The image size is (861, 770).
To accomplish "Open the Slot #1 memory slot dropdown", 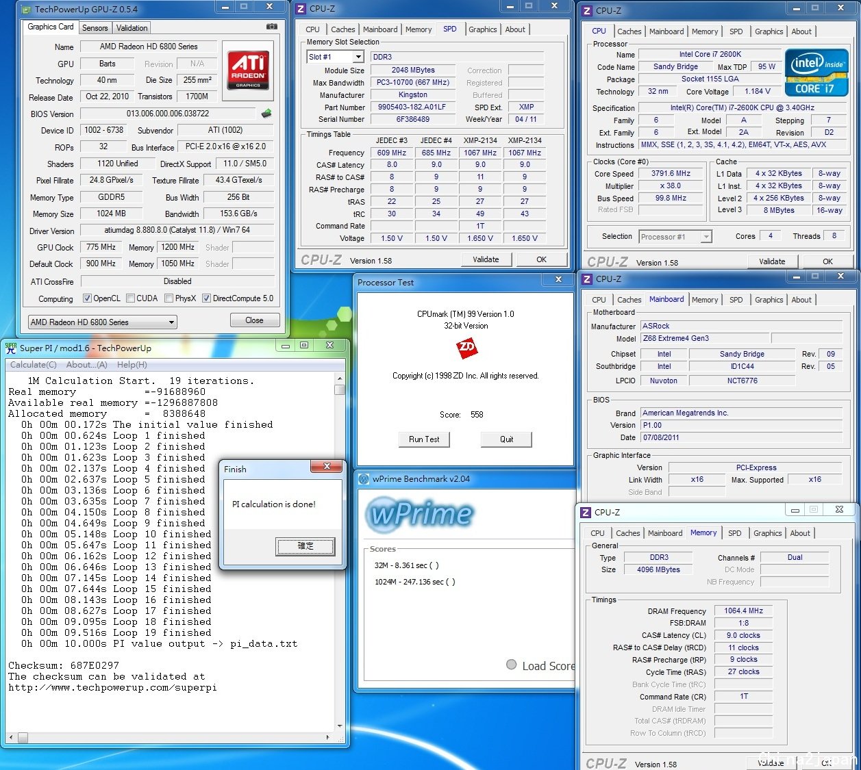I will [x=336, y=57].
